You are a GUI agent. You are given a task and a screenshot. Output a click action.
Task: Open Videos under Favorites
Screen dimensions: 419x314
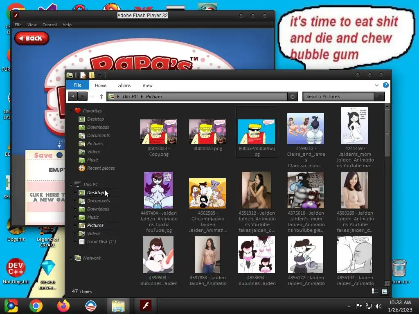click(x=94, y=152)
